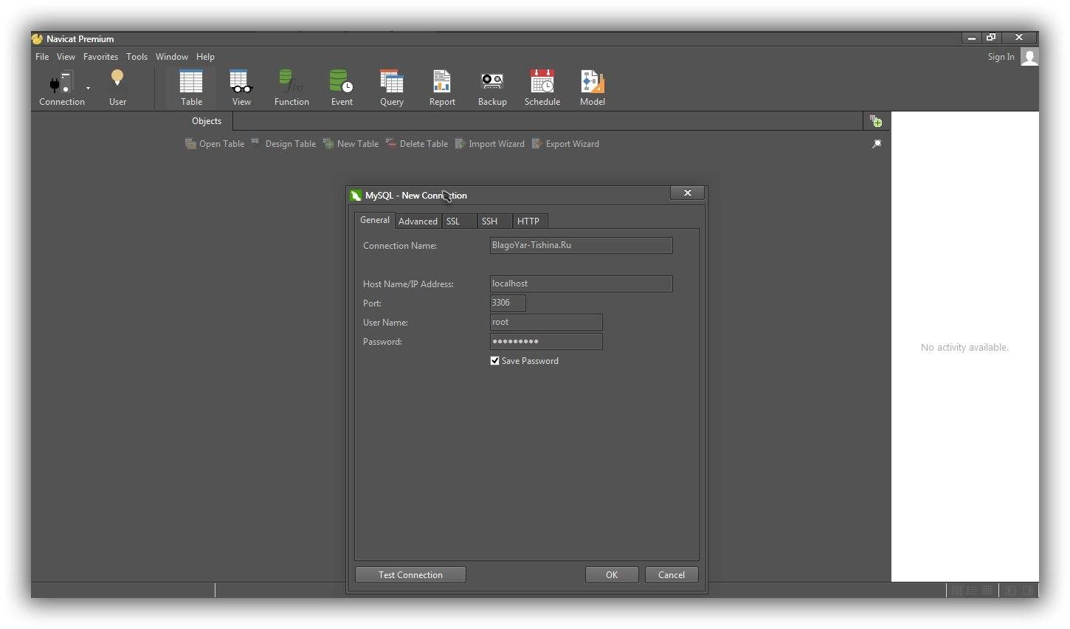Viewport: 1070px width, 629px height.
Task: Close the MySQL New Connection dialog
Action: [688, 193]
